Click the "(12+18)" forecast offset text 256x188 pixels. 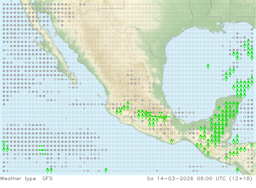coord(241,178)
